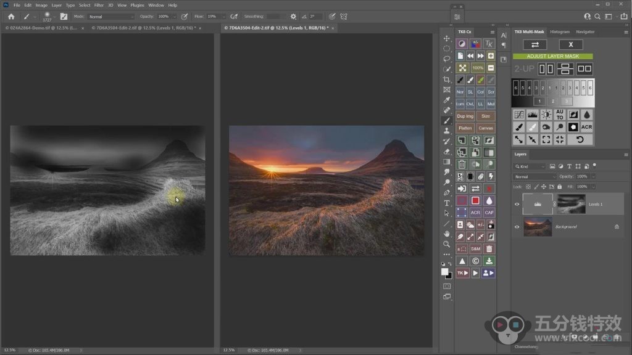Toggle lock all in Layers panel
Viewport: 632px width, 355px height.
pos(559,187)
